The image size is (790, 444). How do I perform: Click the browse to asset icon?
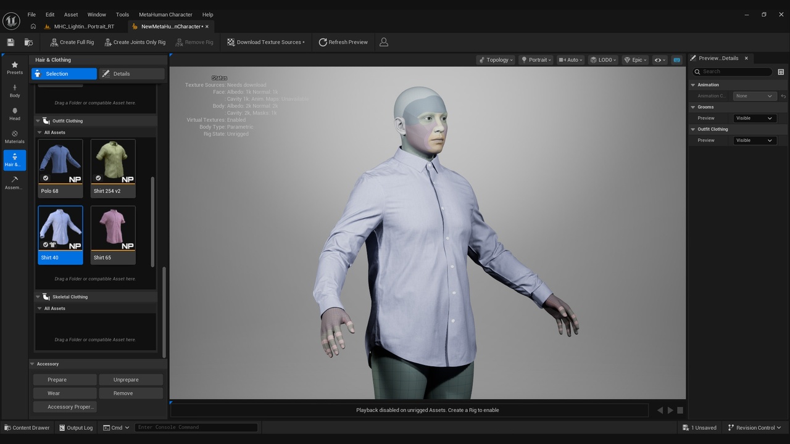click(28, 42)
